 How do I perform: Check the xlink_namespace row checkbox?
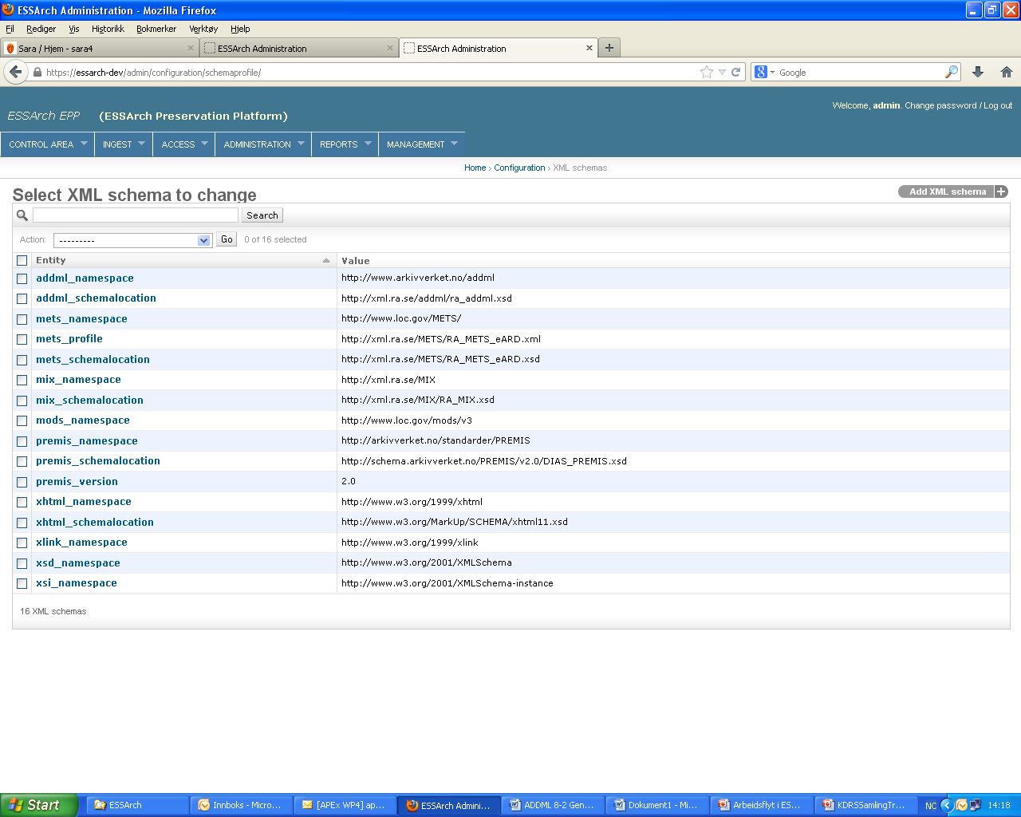[22, 543]
